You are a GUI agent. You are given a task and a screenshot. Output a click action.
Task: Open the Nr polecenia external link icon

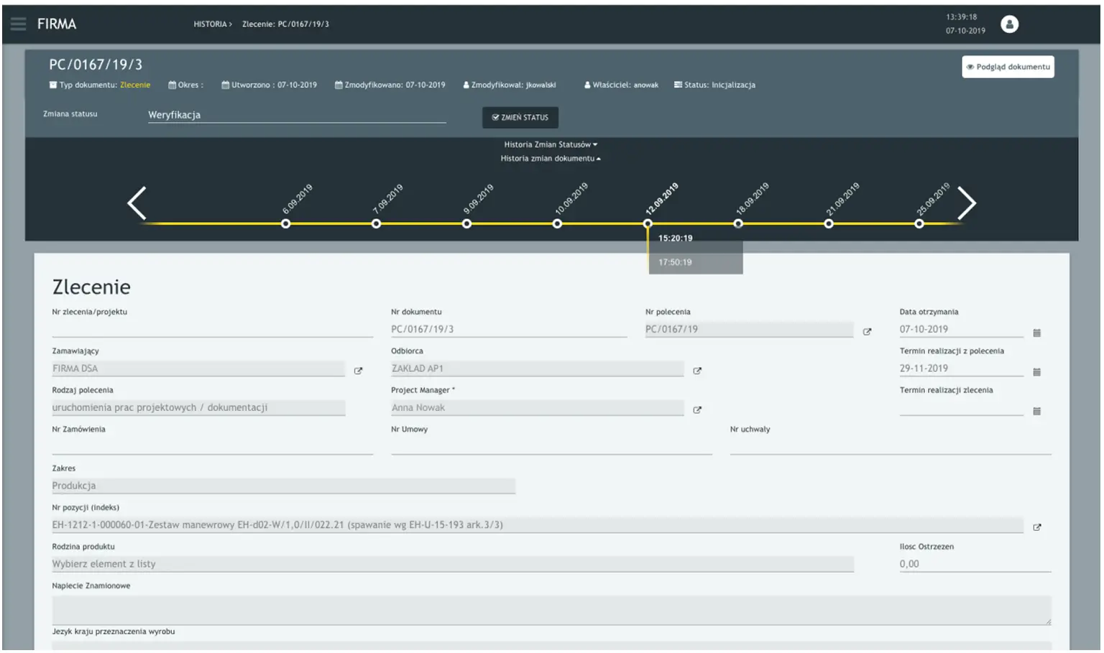tap(867, 332)
